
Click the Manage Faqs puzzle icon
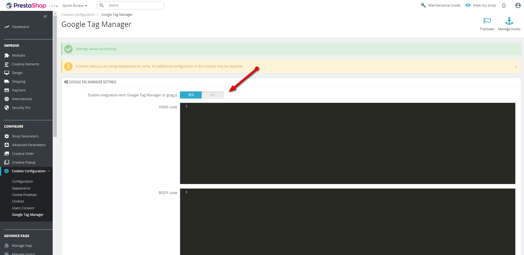(x=7, y=246)
